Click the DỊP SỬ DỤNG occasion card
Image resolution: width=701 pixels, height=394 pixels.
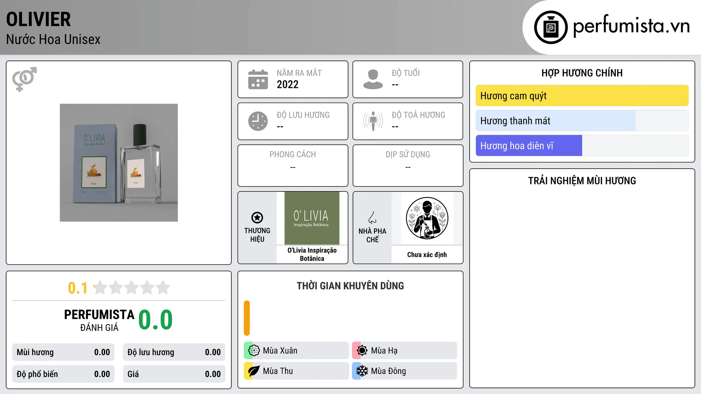point(408,166)
